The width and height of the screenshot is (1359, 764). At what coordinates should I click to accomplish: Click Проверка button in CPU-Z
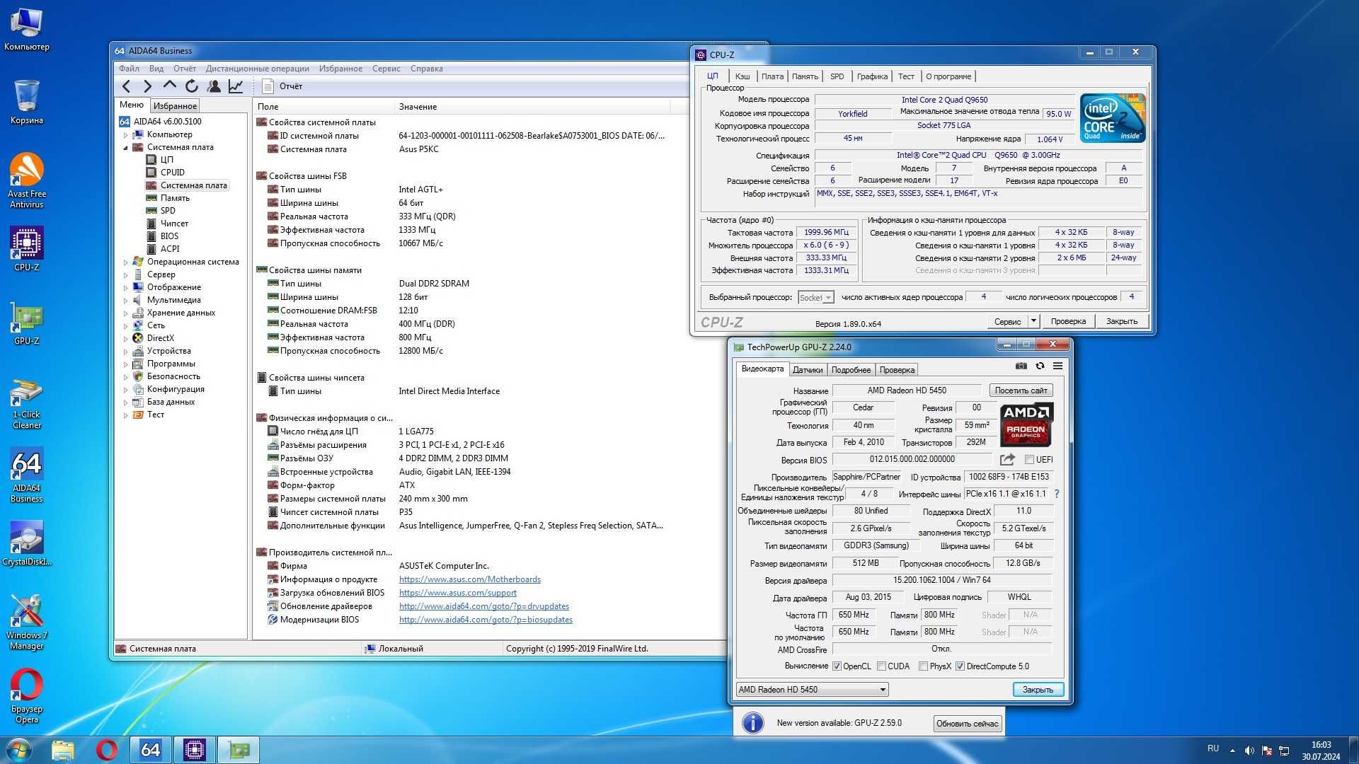(x=1067, y=321)
